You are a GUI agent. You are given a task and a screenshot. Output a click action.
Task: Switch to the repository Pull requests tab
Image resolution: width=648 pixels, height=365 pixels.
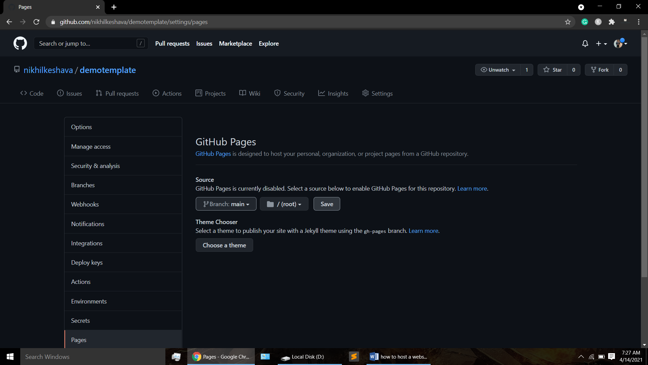[x=117, y=93]
